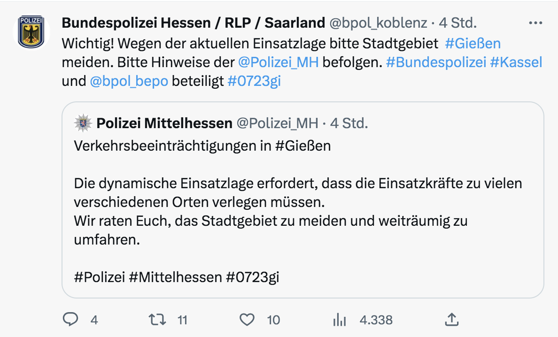Viewport: 558px width, 337px height.
Task: Click the 4.338 views count
Action: (x=376, y=320)
